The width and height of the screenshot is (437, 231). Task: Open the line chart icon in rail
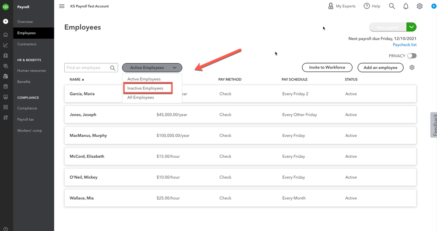(x=6, y=45)
